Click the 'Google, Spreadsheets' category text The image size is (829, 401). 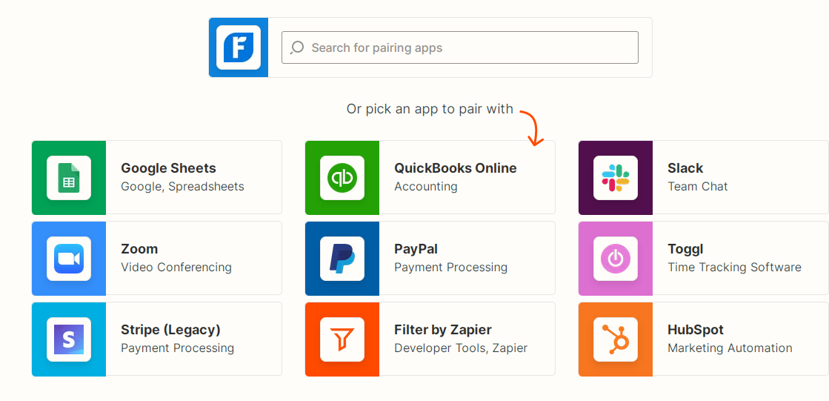182,186
